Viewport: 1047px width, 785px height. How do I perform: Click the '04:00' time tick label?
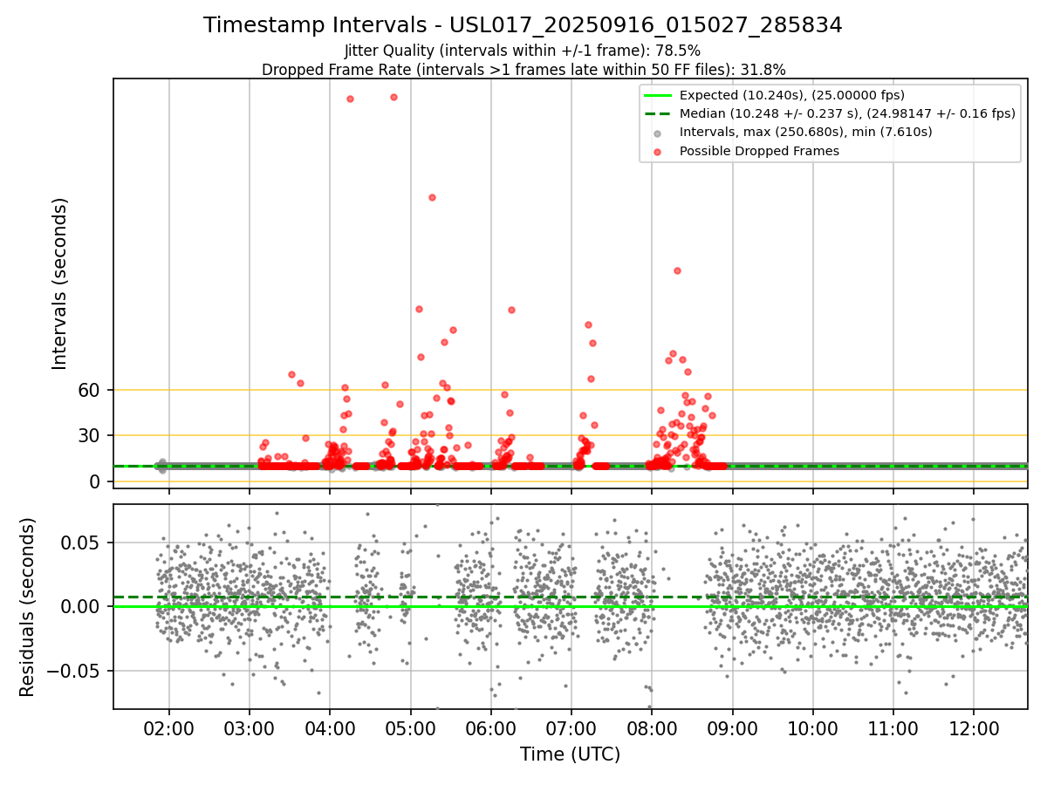tap(330, 727)
